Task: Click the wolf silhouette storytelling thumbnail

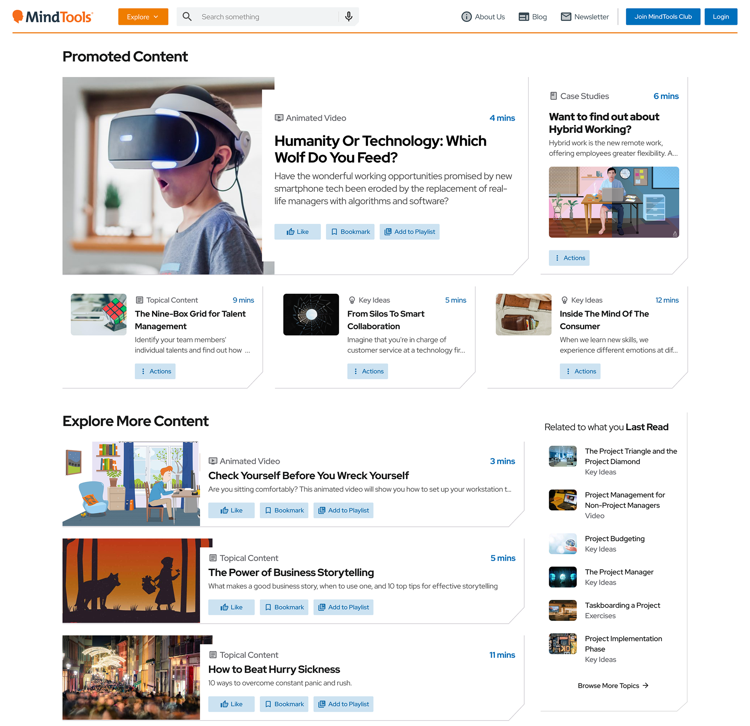Action: [x=131, y=581]
